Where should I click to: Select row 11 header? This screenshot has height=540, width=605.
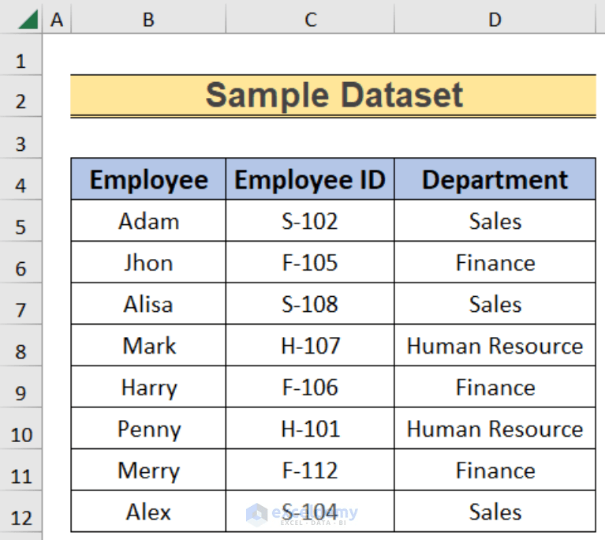[21, 470]
